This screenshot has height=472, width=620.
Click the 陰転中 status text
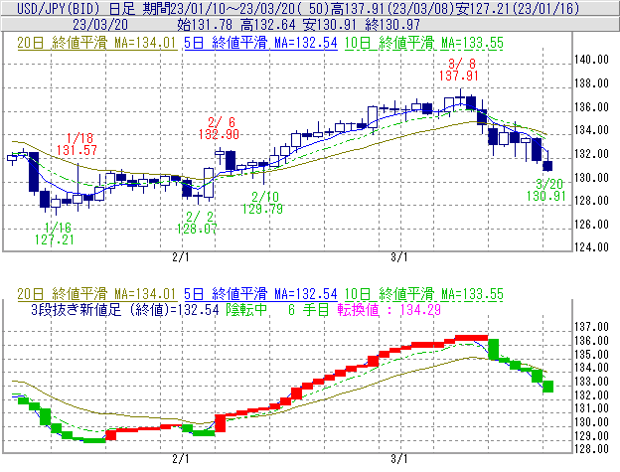tap(246, 309)
